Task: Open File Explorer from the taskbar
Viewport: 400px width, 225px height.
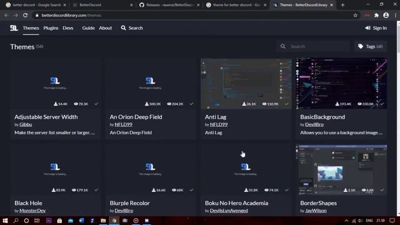Action: pos(103,221)
